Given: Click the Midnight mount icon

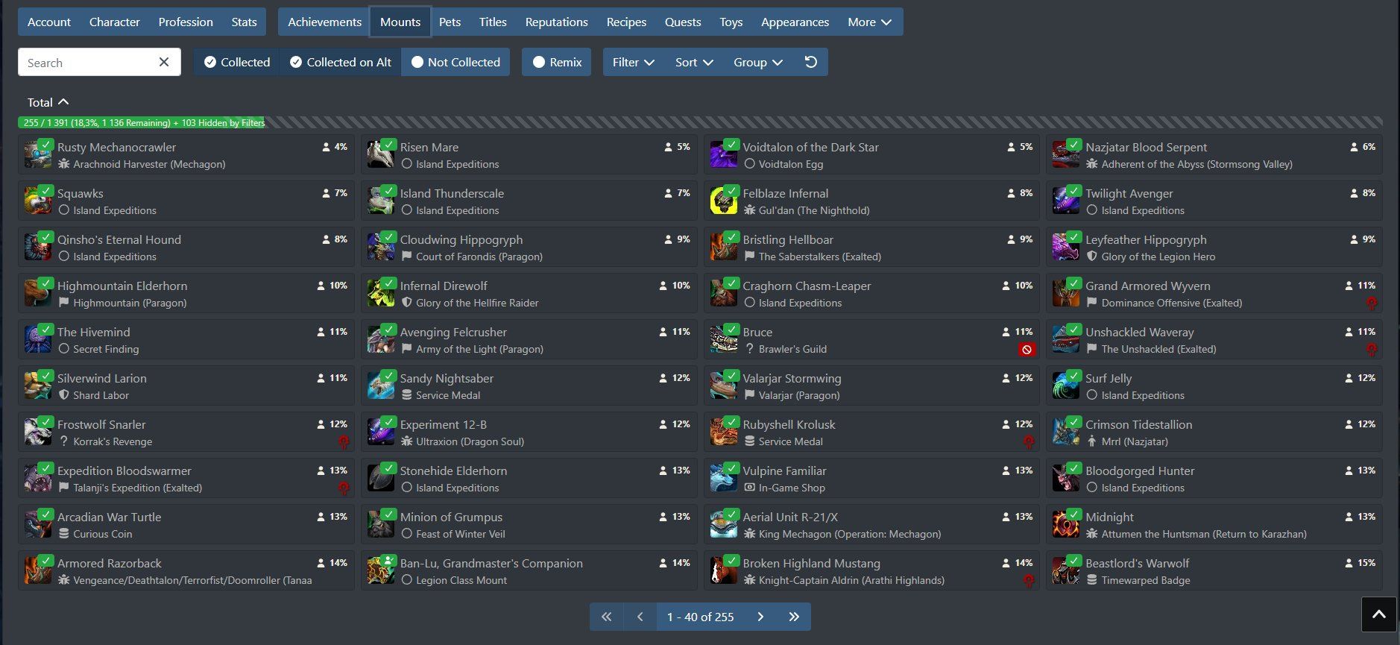Looking at the screenshot, I should tap(1066, 524).
